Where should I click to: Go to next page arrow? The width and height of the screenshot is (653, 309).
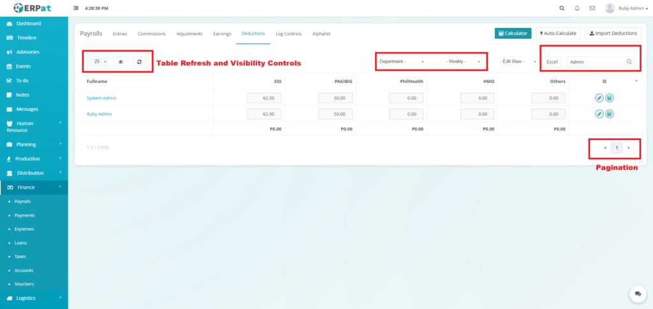628,148
